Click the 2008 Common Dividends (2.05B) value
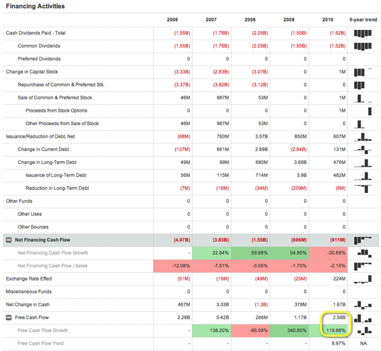The image size is (381, 351). (x=260, y=46)
